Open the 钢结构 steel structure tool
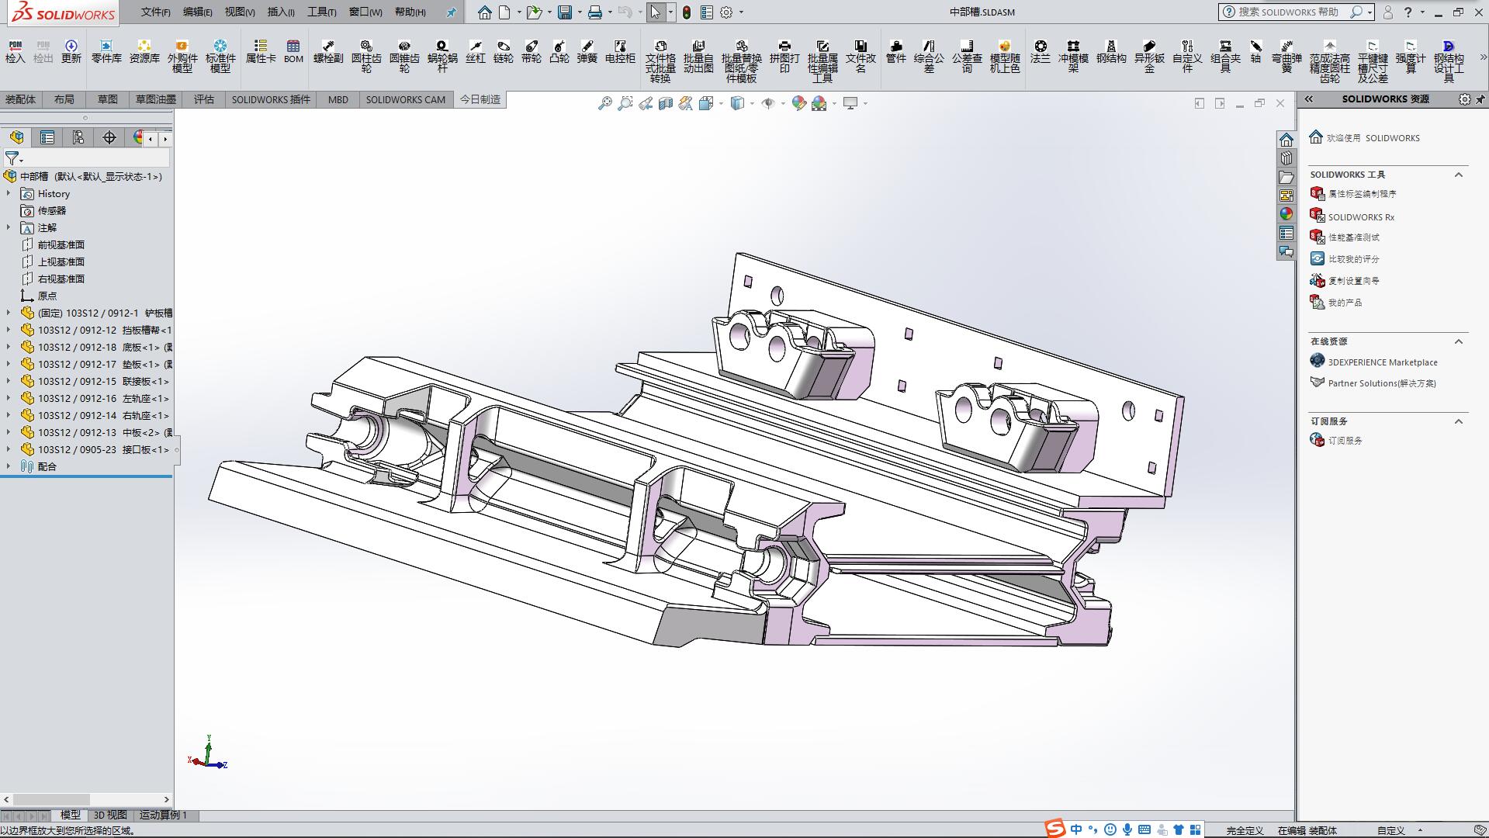 [x=1111, y=51]
